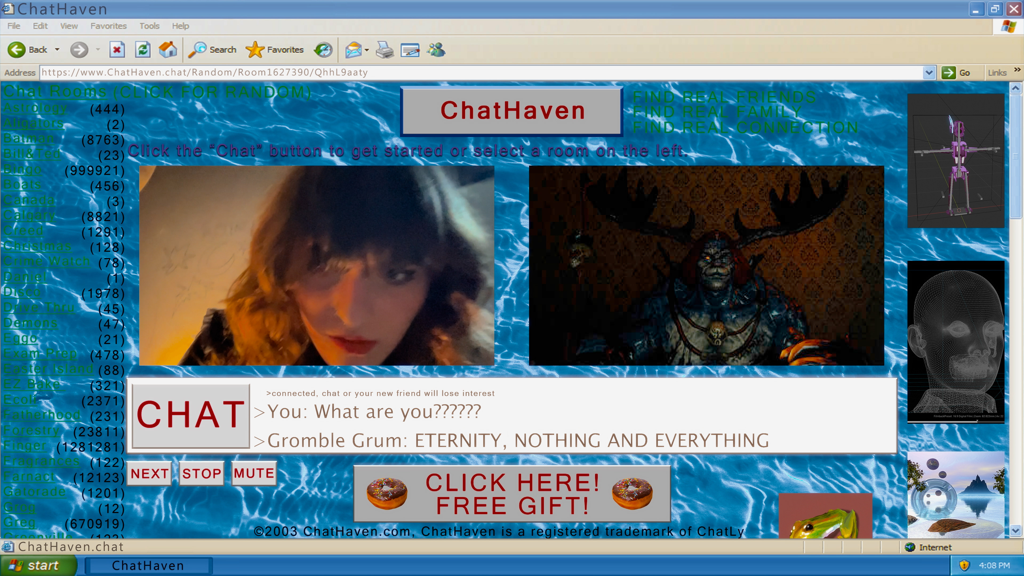The height and width of the screenshot is (576, 1024).
Task: Open the Help menu
Action: [x=180, y=26]
